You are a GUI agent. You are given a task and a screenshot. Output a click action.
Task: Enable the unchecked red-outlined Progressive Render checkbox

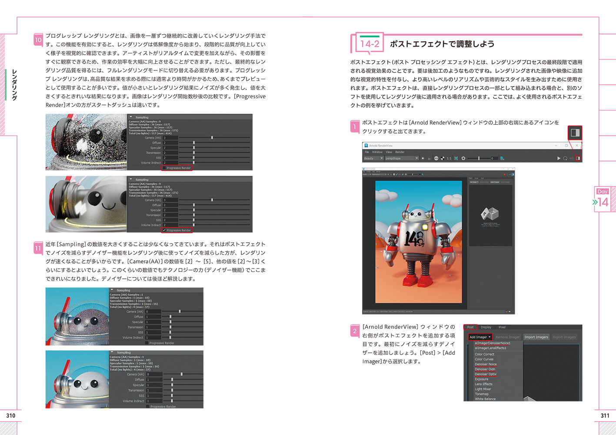point(164,168)
